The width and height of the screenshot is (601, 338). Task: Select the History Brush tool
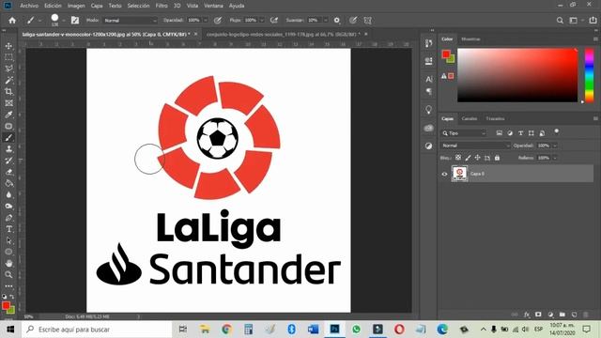tap(8, 161)
